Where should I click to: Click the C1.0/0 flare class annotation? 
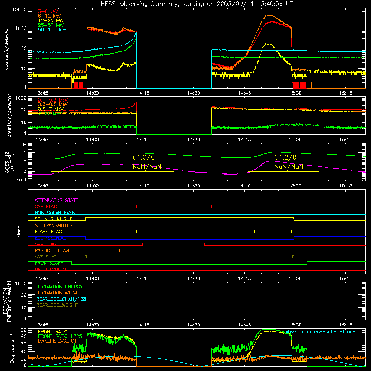click(144, 157)
